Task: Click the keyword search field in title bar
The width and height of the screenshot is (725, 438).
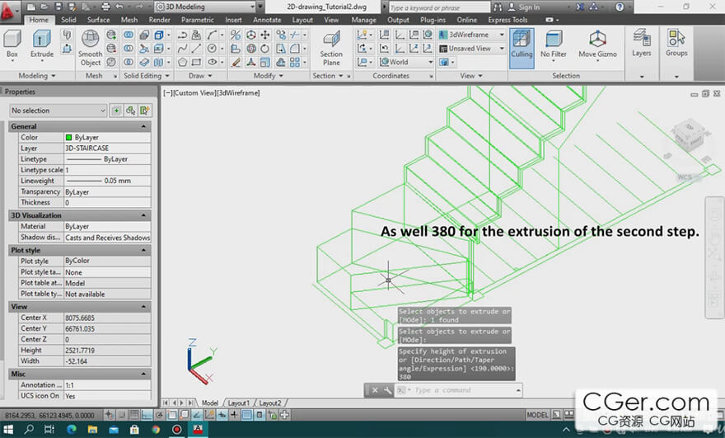Action: point(439,7)
